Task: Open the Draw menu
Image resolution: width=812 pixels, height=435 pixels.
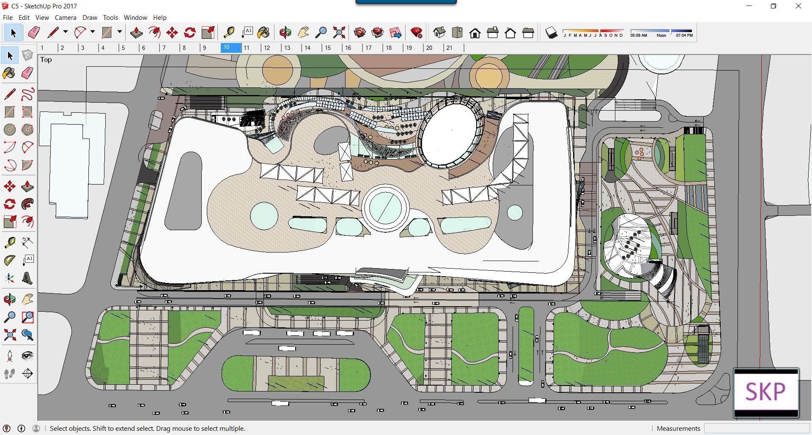Action: [90, 18]
